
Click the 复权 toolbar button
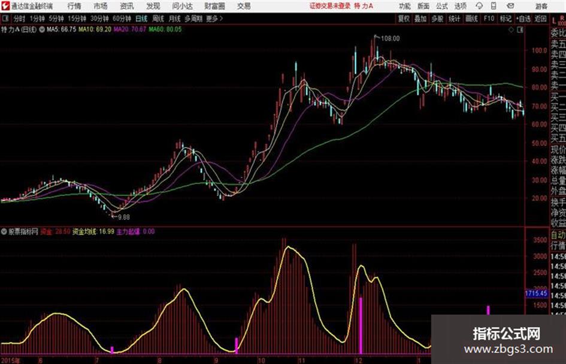[x=404, y=19]
